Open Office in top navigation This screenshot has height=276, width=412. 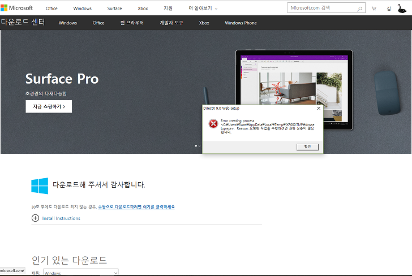click(x=51, y=8)
